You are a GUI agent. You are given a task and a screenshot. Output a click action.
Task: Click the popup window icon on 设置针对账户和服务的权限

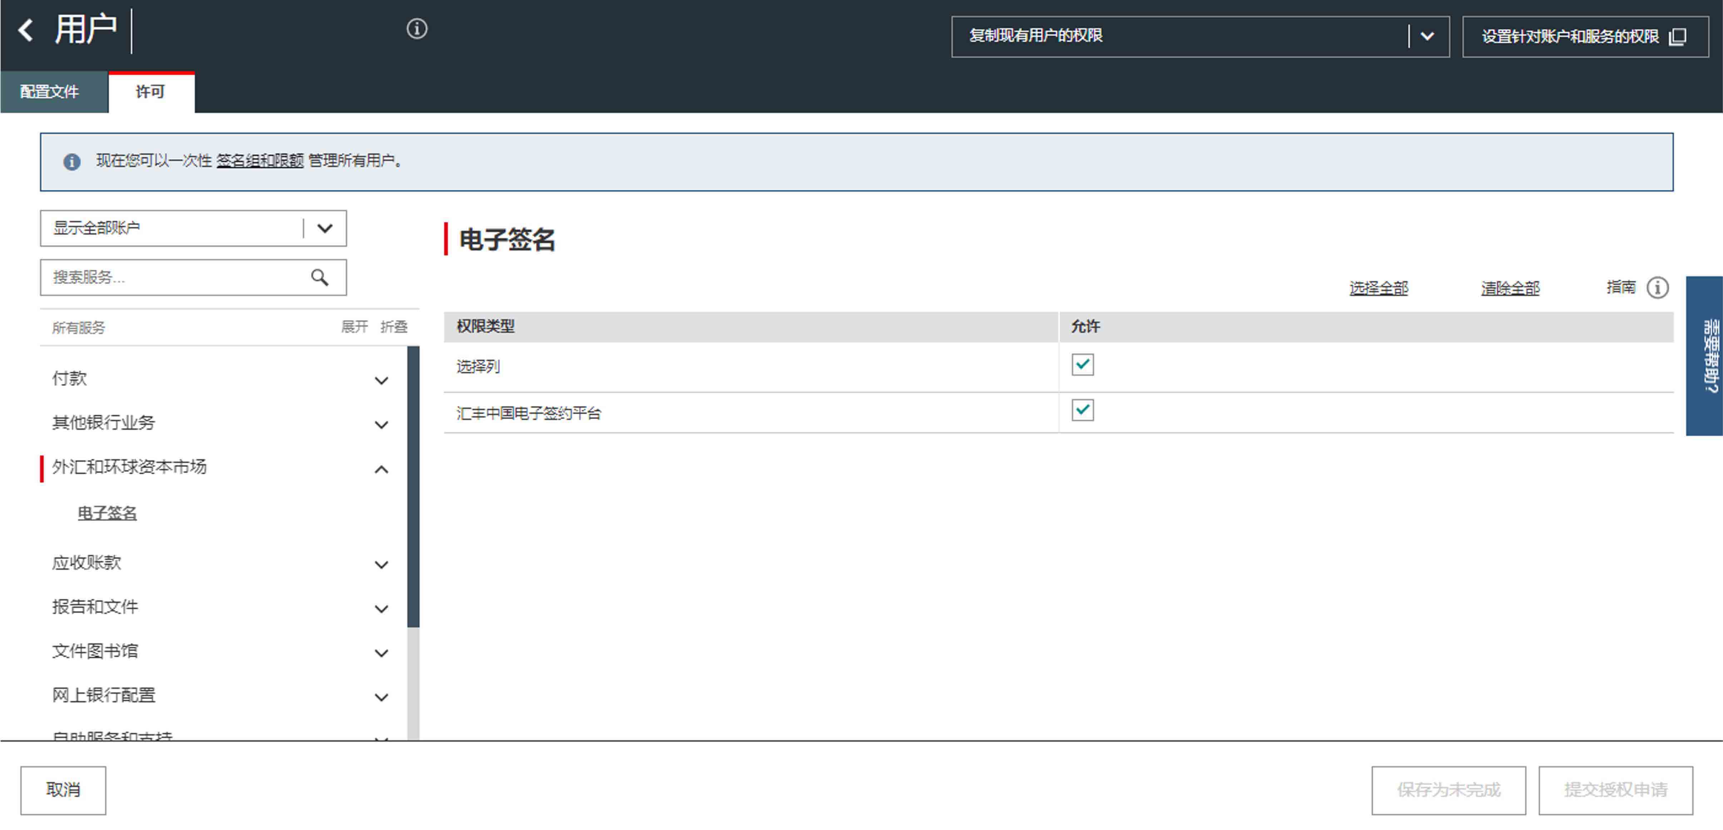coord(1678,37)
